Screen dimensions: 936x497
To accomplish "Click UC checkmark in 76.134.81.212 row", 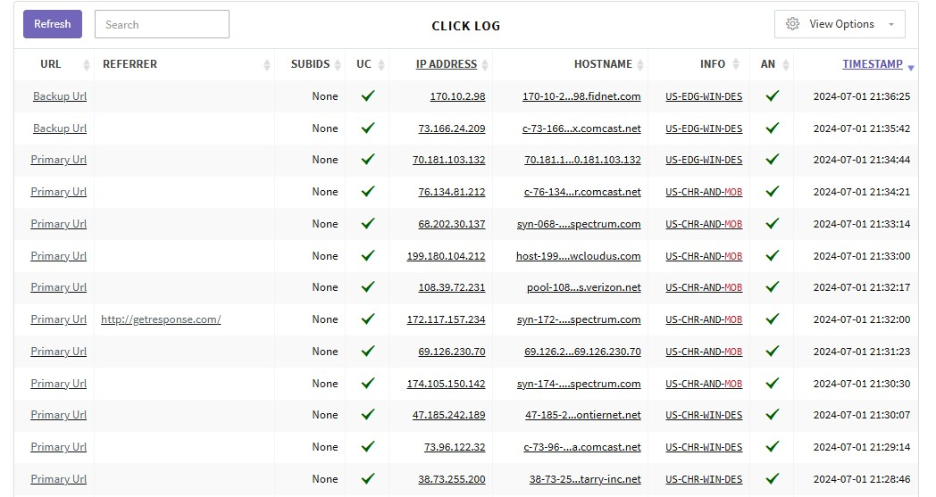I will click(x=368, y=191).
